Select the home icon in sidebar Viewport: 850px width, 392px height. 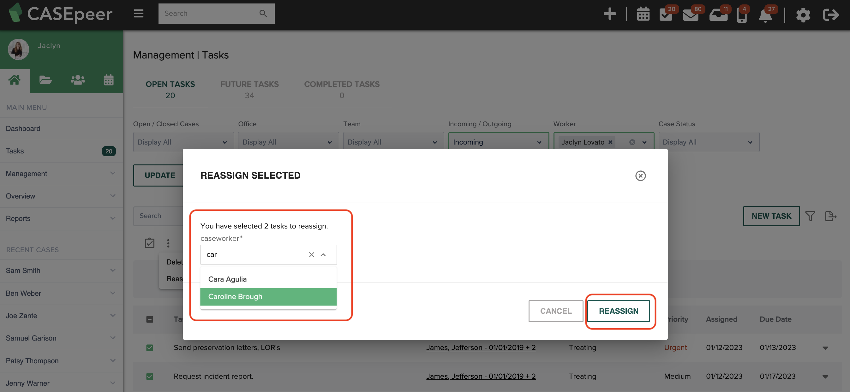point(15,80)
